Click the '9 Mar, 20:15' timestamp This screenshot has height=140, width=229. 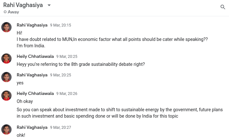[60, 25]
